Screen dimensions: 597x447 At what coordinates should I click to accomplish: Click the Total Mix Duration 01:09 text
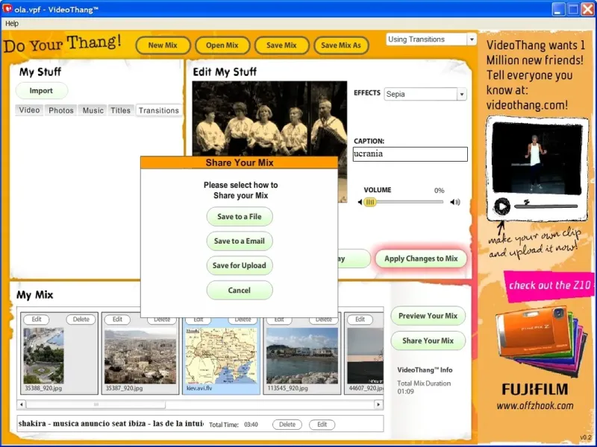pyautogui.click(x=424, y=387)
